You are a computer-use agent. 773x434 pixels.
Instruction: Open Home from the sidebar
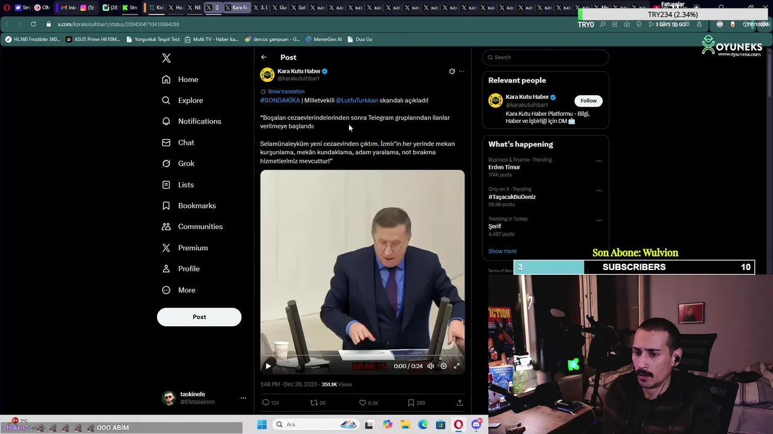click(x=180, y=80)
